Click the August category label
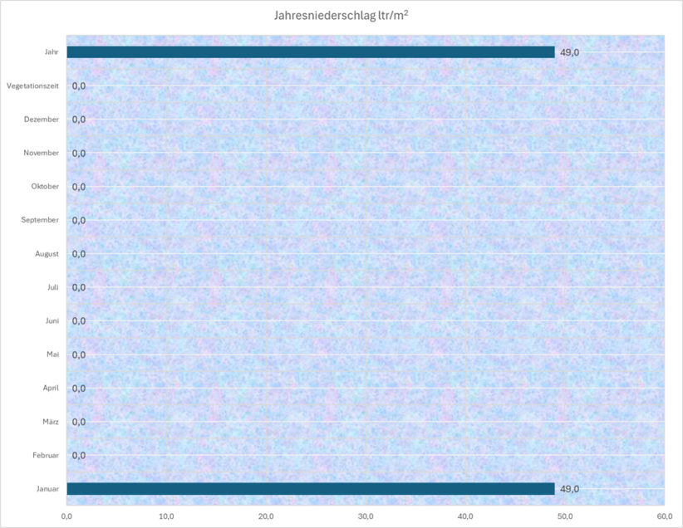The image size is (683, 528). [x=46, y=254]
